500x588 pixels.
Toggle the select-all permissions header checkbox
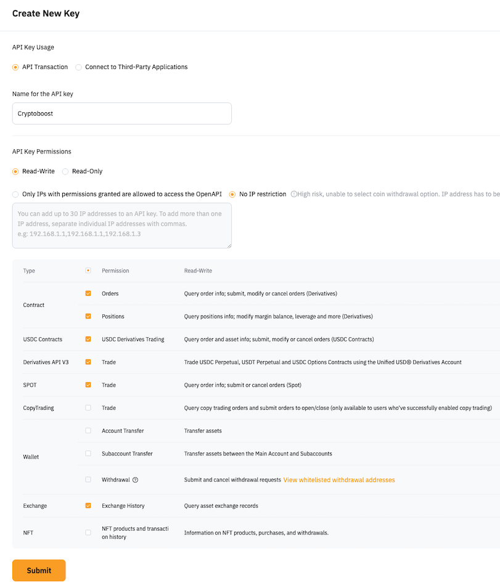88,271
